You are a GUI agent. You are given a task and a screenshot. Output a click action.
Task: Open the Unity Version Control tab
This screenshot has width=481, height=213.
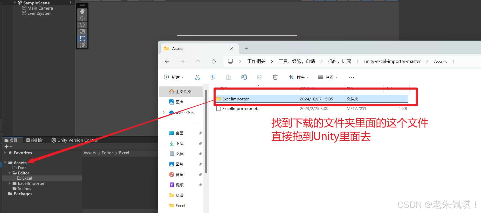pos(75,140)
